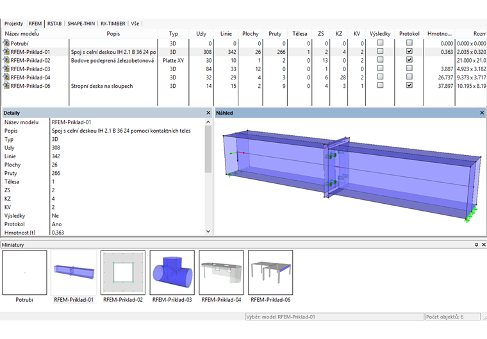Toggle Výsledky checkbox for RFEM-Priklad-03
Screen dimensions: 487x339
click(x=380, y=68)
